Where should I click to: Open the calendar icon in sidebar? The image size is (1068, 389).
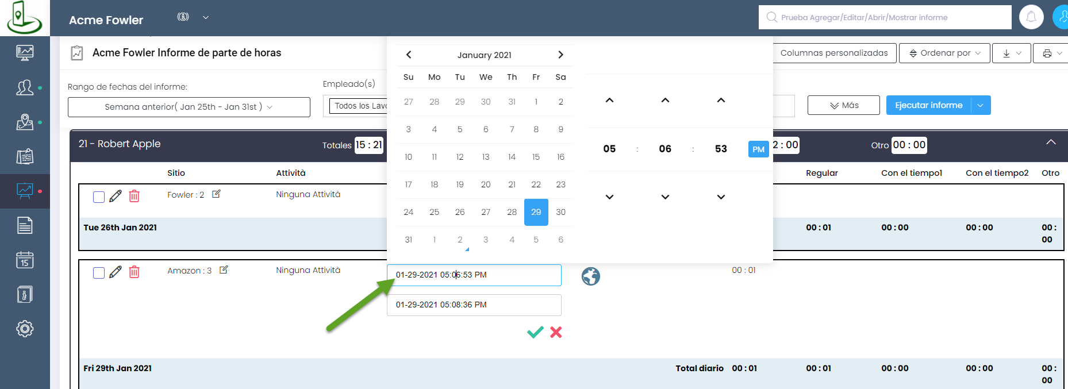click(x=25, y=260)
